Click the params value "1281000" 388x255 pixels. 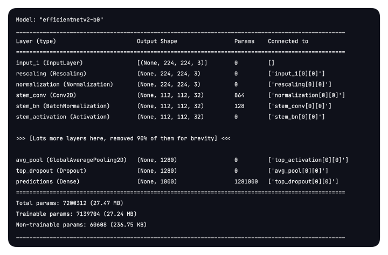pyautogui.click(x=246, y=182)
